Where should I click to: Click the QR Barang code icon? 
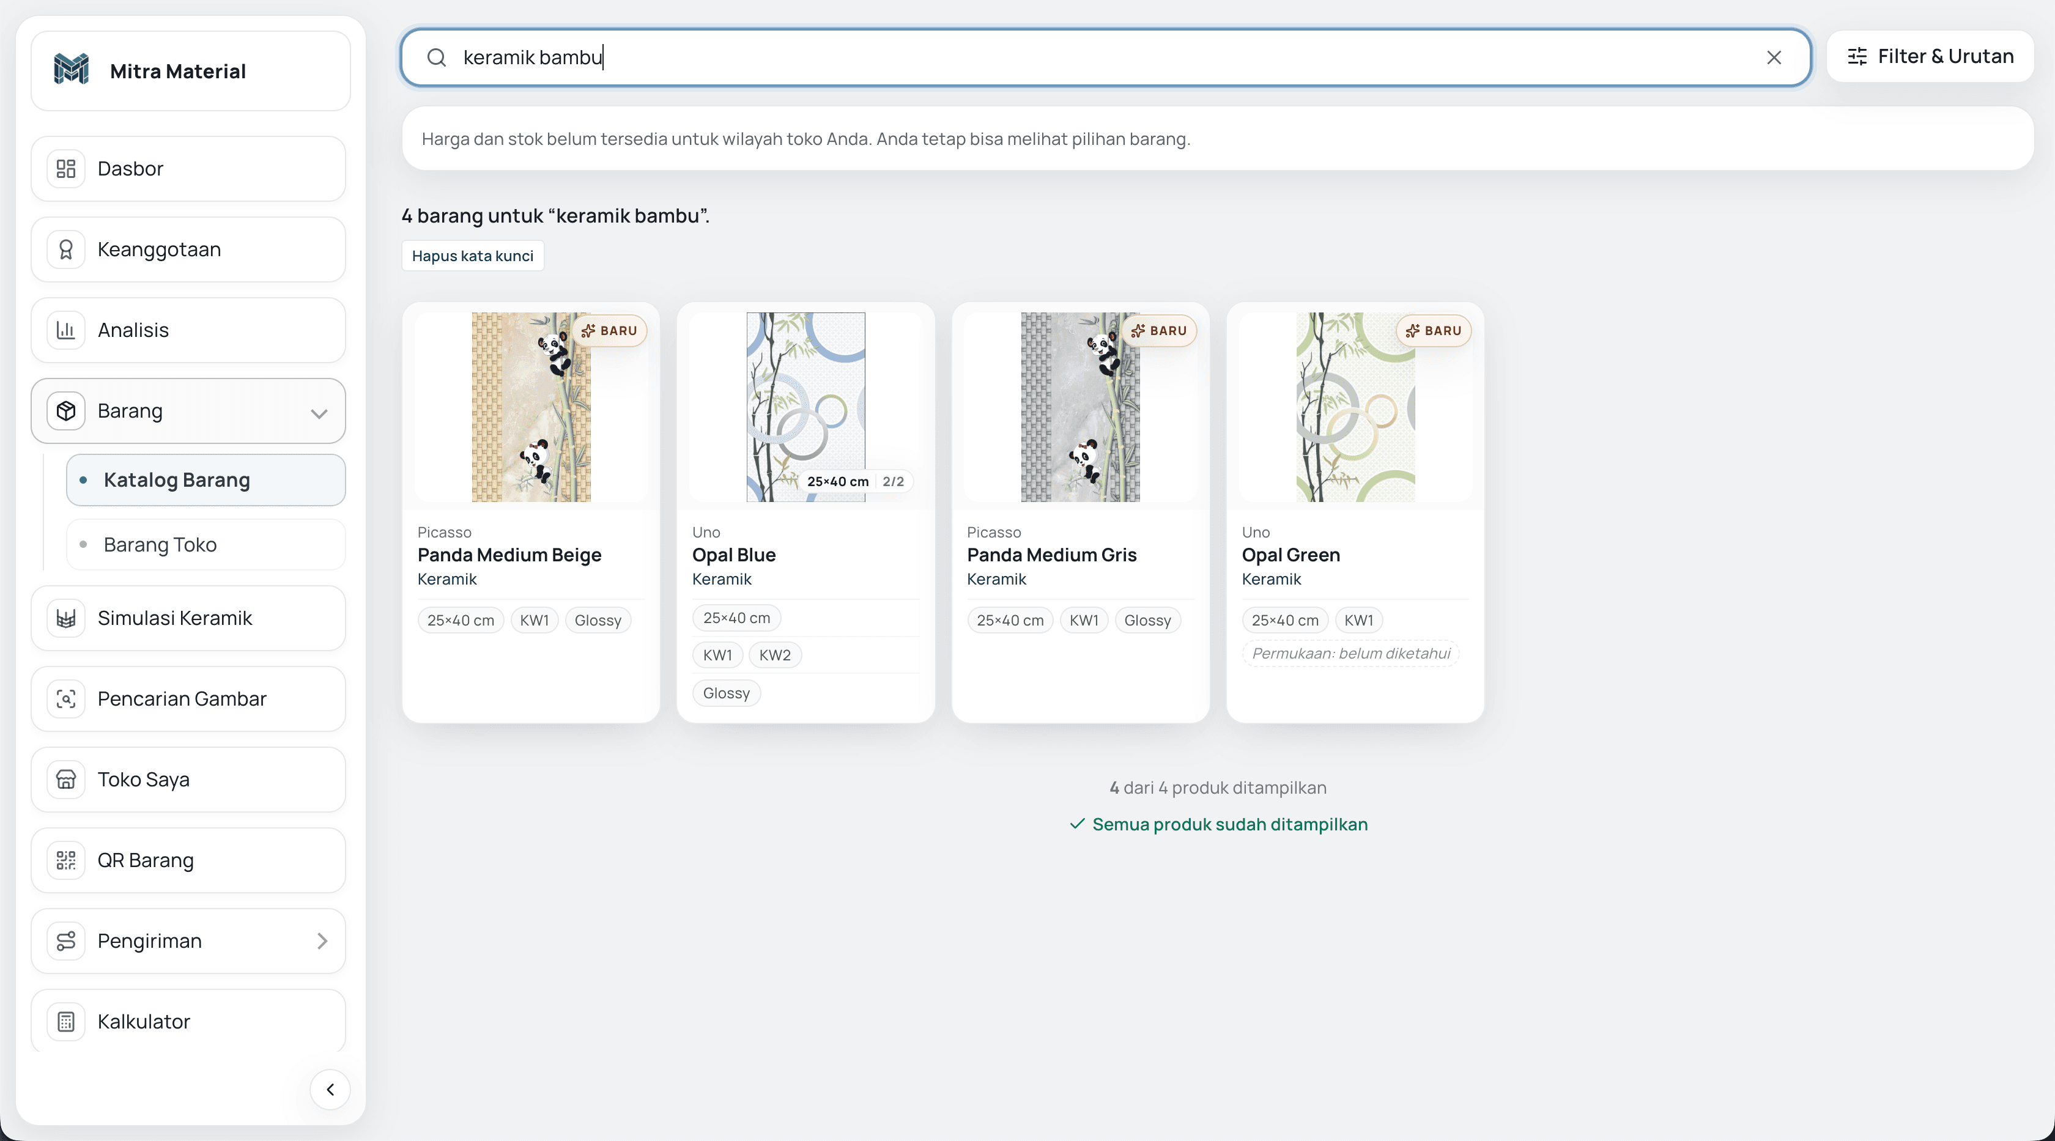click(x=66, y=860)
